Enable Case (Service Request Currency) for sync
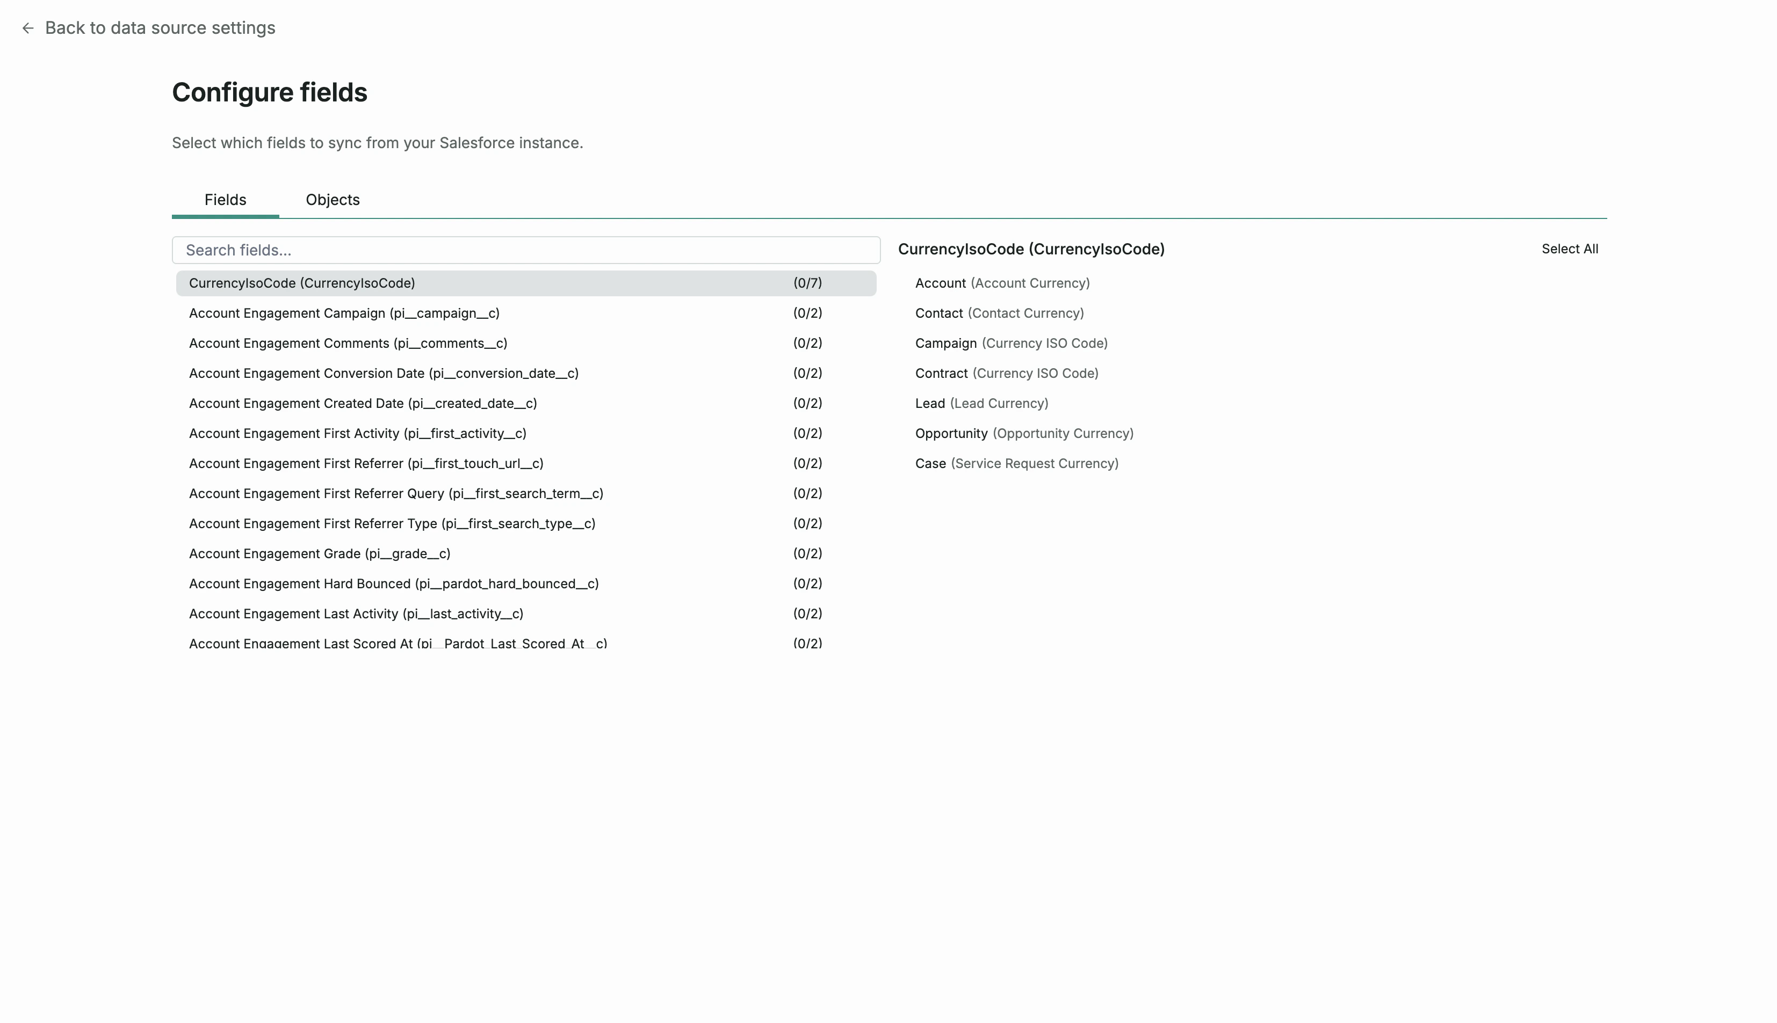Screen dimensions: 1777x1023 coord(1016,463)
